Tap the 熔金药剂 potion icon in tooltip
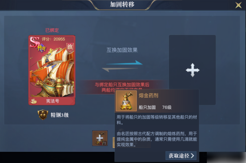This screenshot has height=163, width=246. [126, 101]
